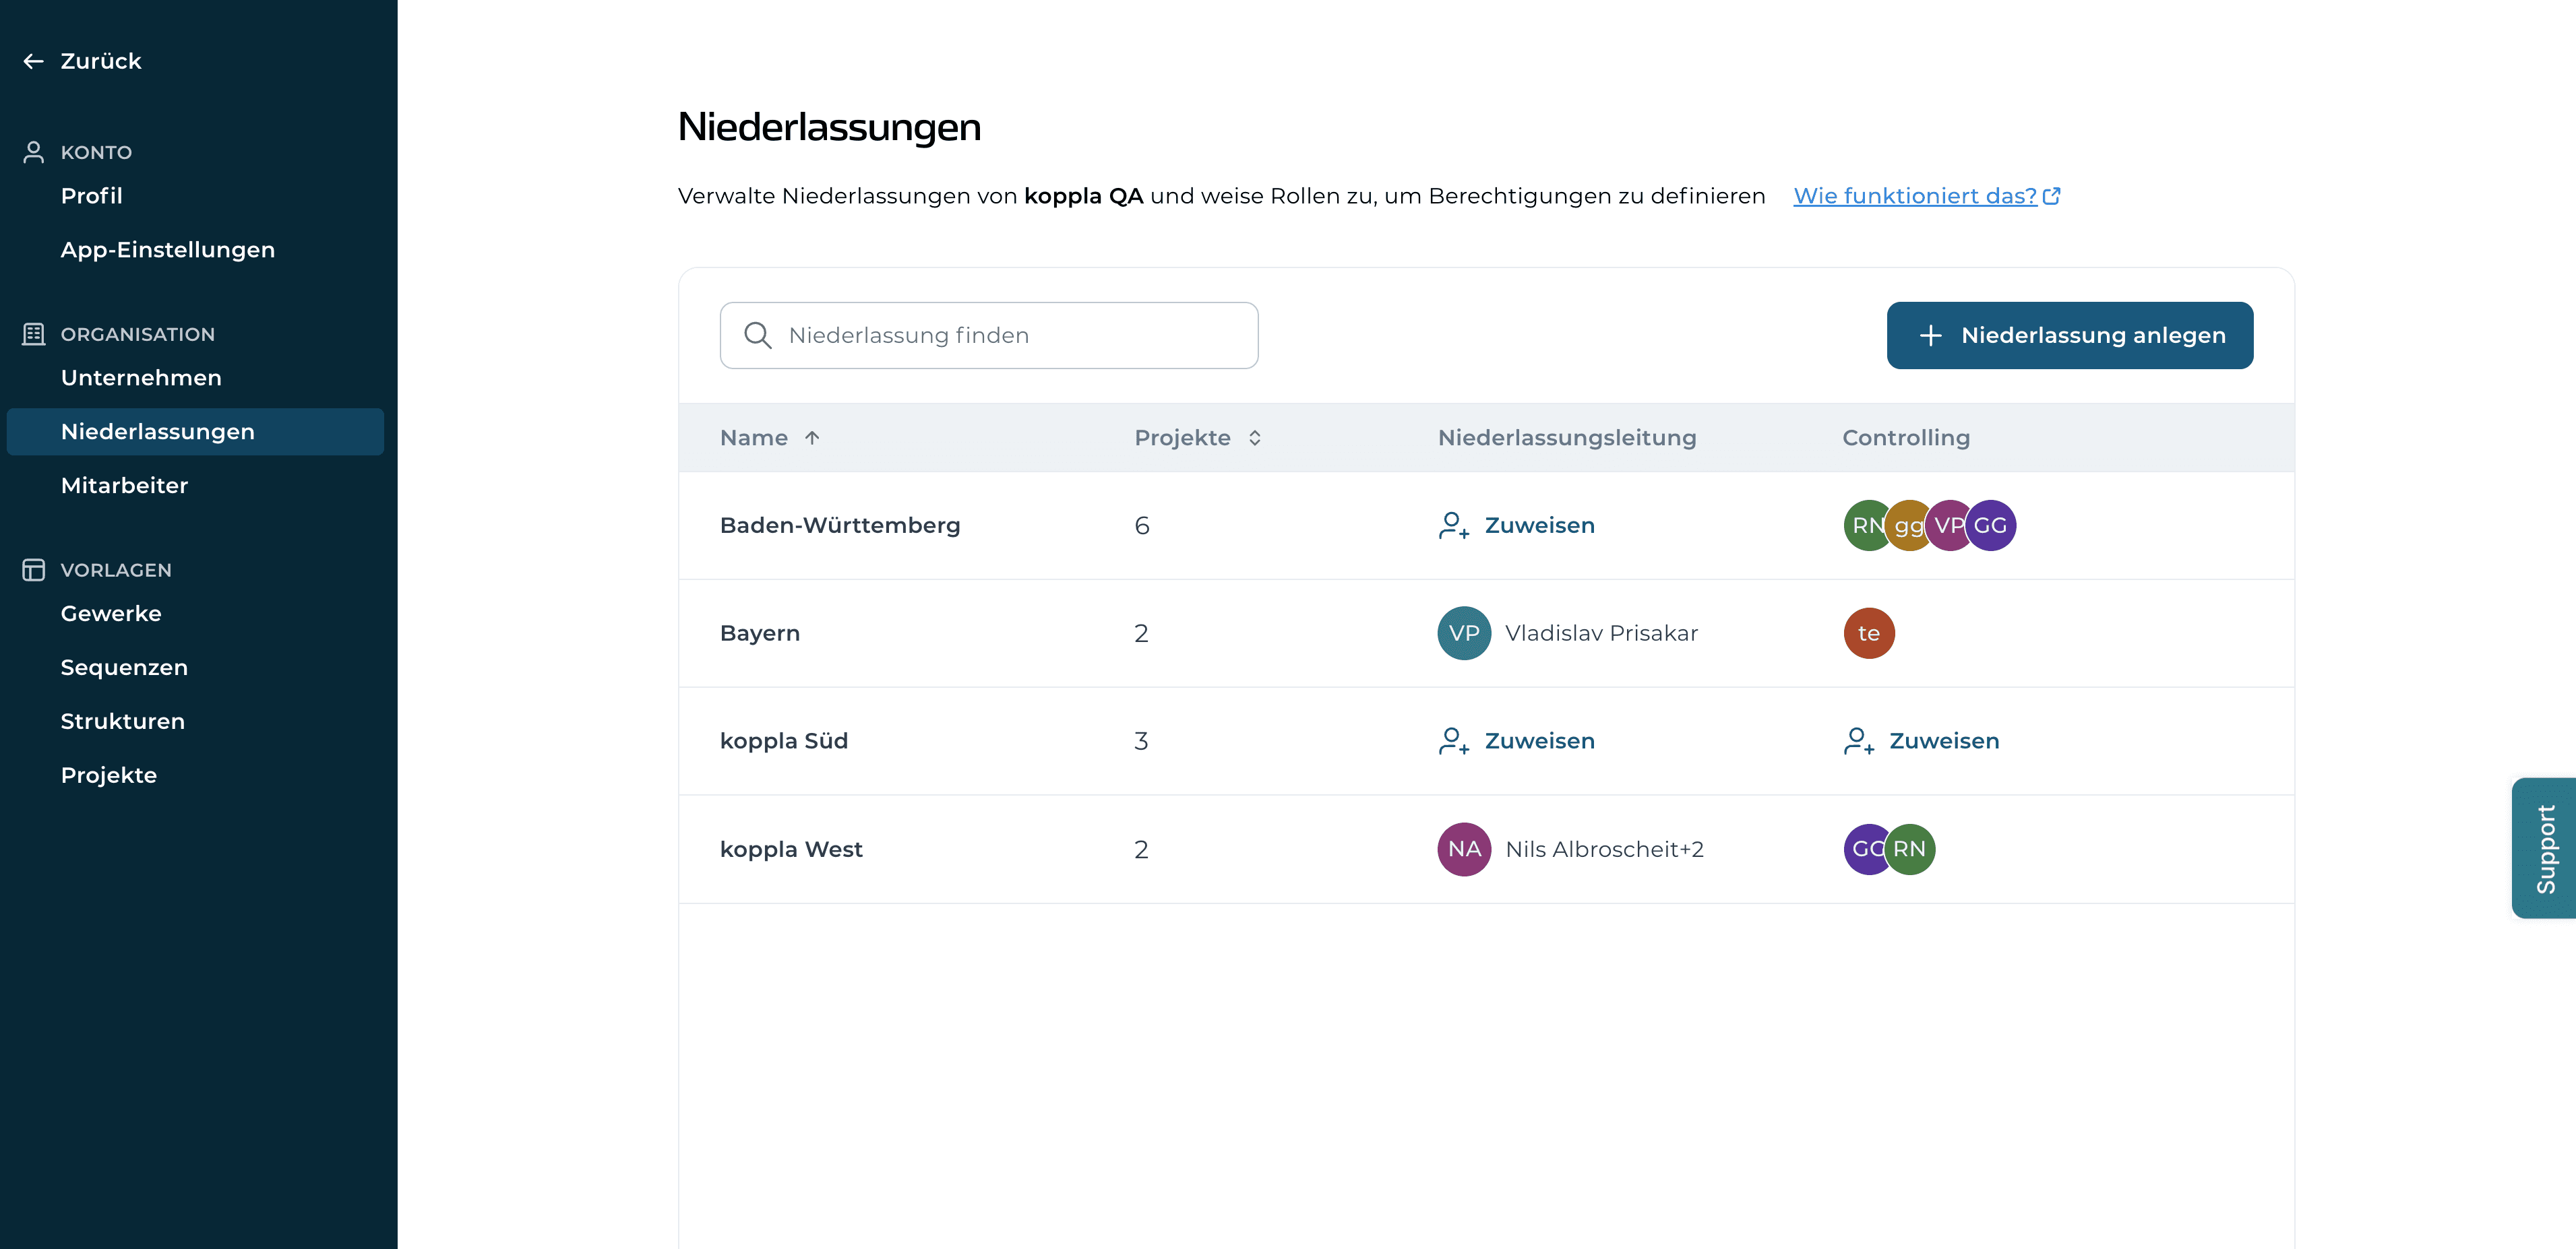Click the te avatar in Bayern controlling
The width and height of the screenshot is (2576, 1249).
(1868, 633)
